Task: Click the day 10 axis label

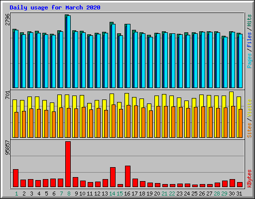Action: (82, 194)
